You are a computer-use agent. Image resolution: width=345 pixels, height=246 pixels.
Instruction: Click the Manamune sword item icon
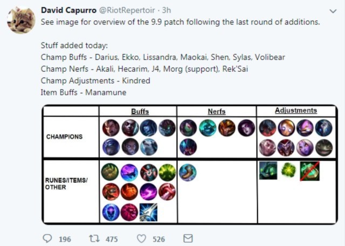(149, 212)
